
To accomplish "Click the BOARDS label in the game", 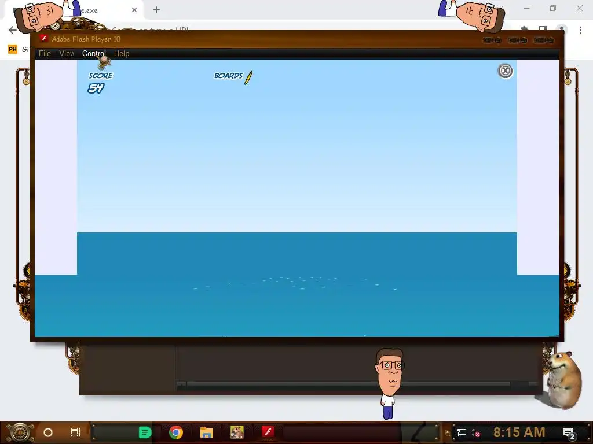I will (228, 76).
